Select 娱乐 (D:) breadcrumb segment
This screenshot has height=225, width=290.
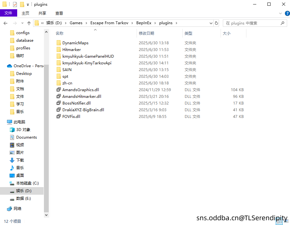pos(54,23)
